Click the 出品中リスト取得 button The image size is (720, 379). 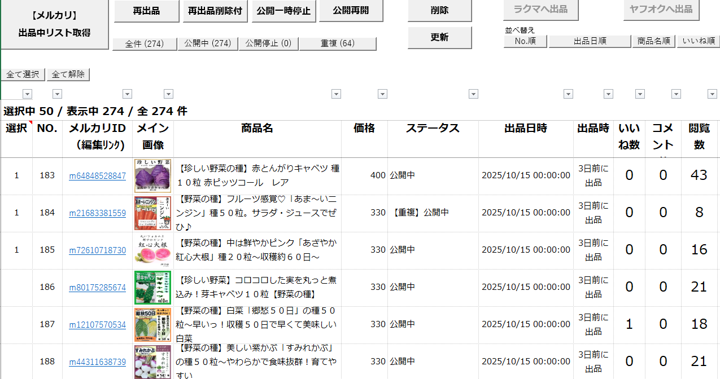point(54,25)
